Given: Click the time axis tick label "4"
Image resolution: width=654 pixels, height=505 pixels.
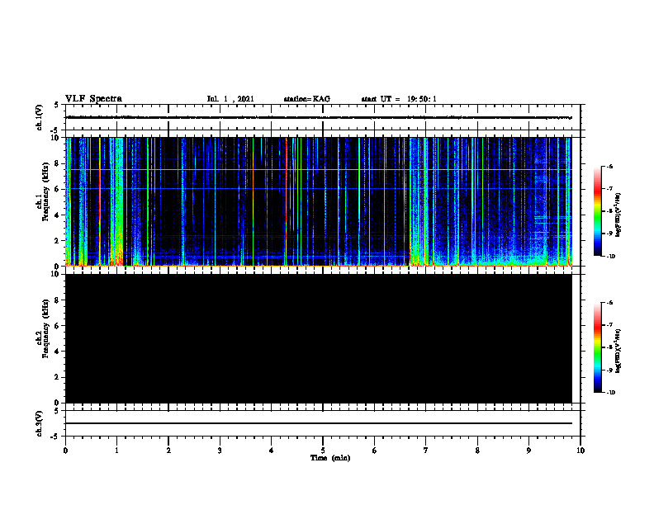Looking at the screenshot, I should pyautogui.click(x=271, y=451).
